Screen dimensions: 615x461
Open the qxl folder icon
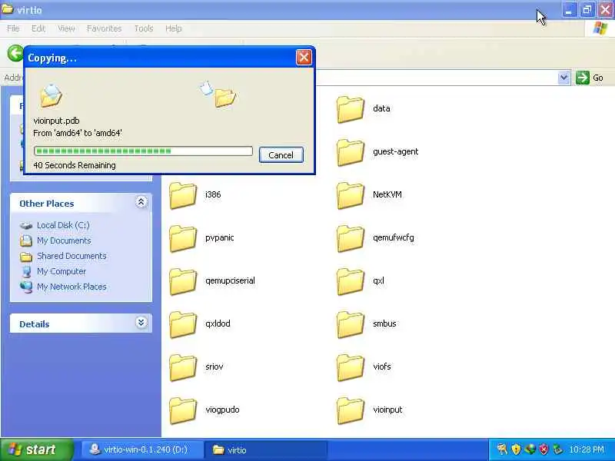pos(351,281)
